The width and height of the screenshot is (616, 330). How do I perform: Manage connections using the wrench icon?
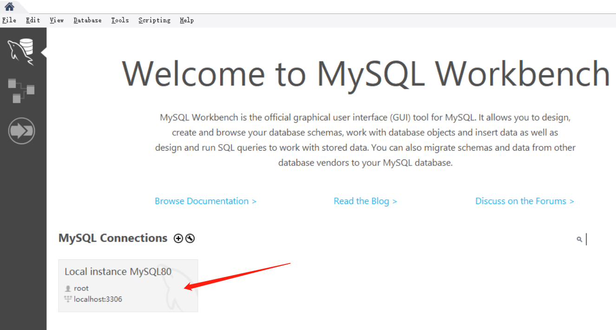tap(190, 238)
